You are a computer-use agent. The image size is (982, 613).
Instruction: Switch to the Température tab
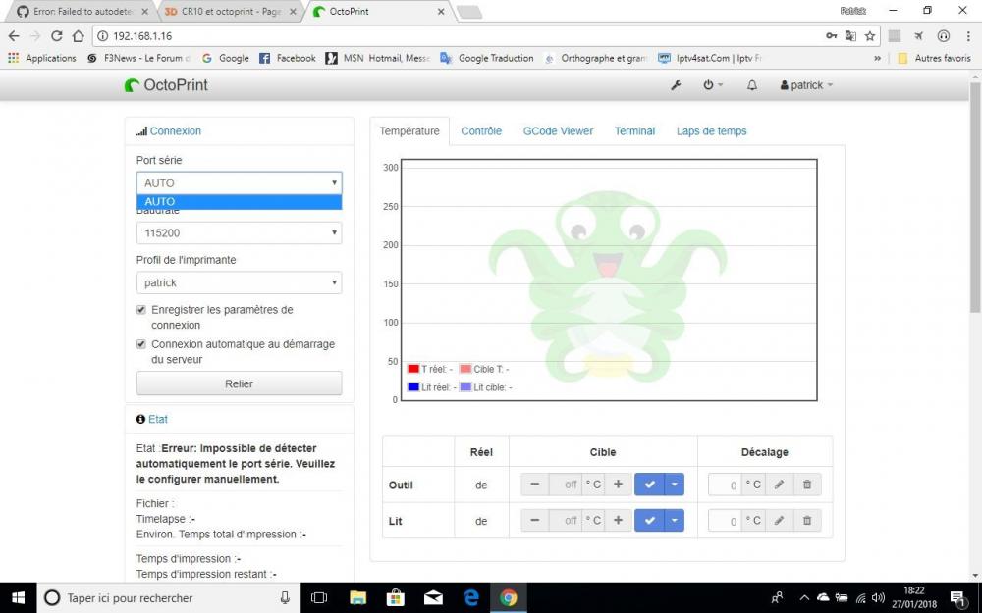tap(409, 130)
